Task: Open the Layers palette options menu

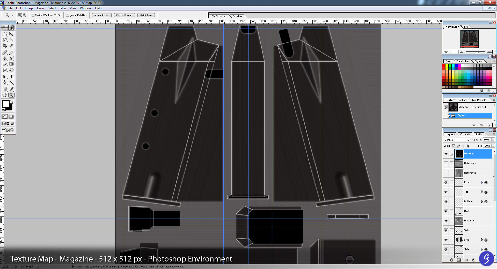Action: [494, 134]
